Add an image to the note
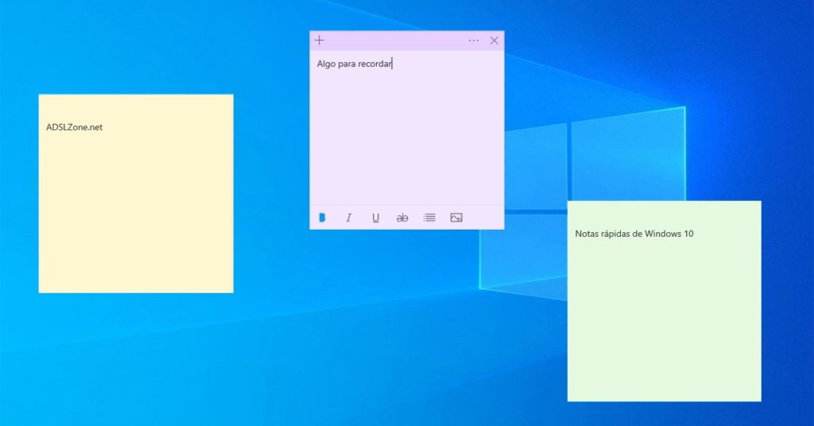Screen dimensions: 814x426 pos(456,218)
